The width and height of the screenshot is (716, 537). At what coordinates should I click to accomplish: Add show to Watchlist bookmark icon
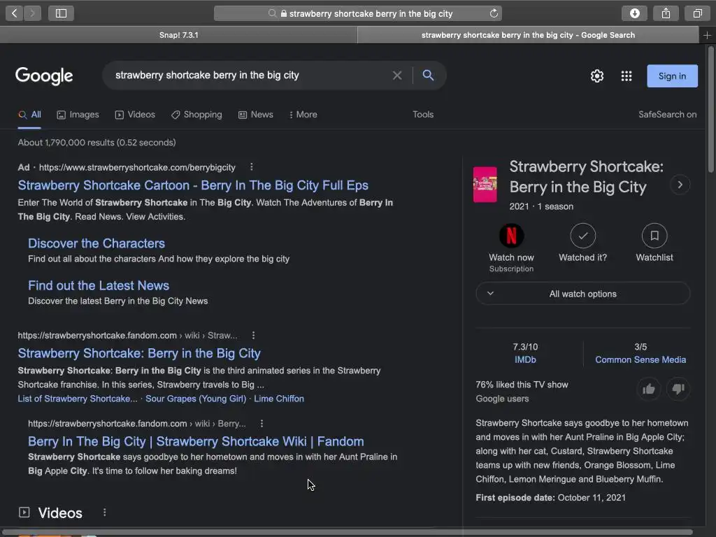[654, 236]
